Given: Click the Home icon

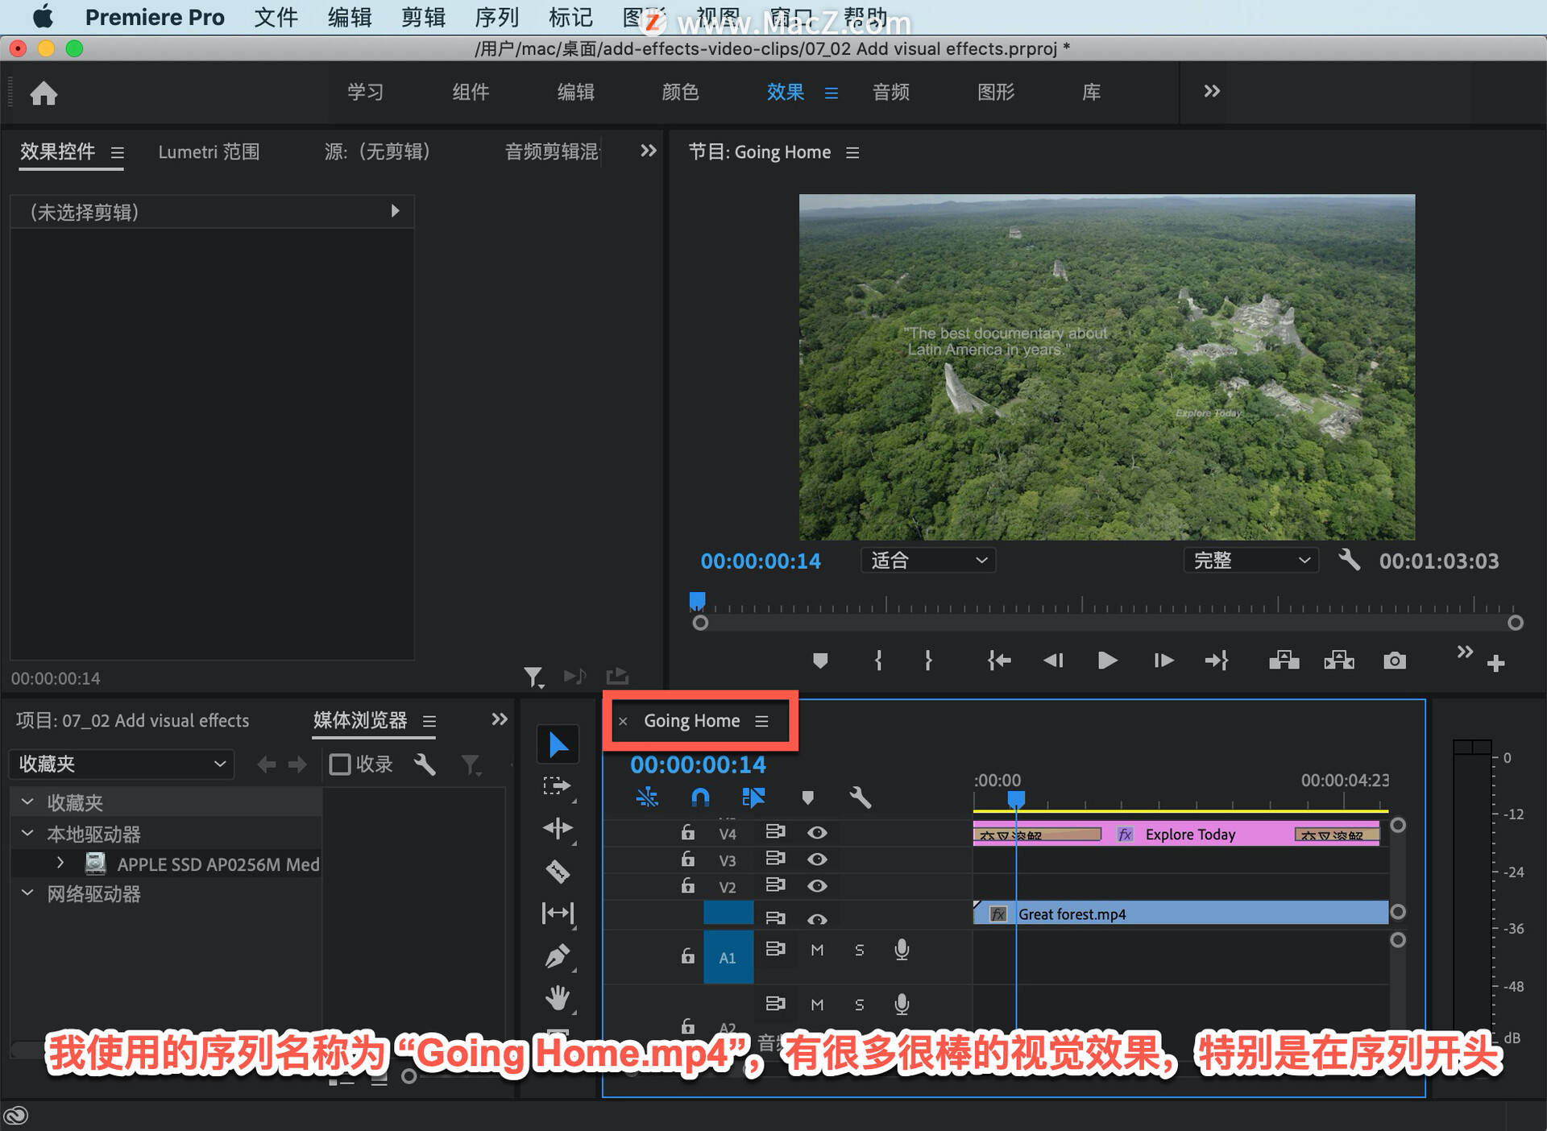Looking at the screenshot, I should click(x=44, y=93).
